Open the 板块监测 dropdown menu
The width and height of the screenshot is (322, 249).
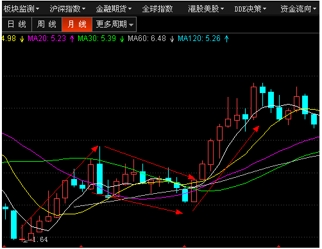21,9
